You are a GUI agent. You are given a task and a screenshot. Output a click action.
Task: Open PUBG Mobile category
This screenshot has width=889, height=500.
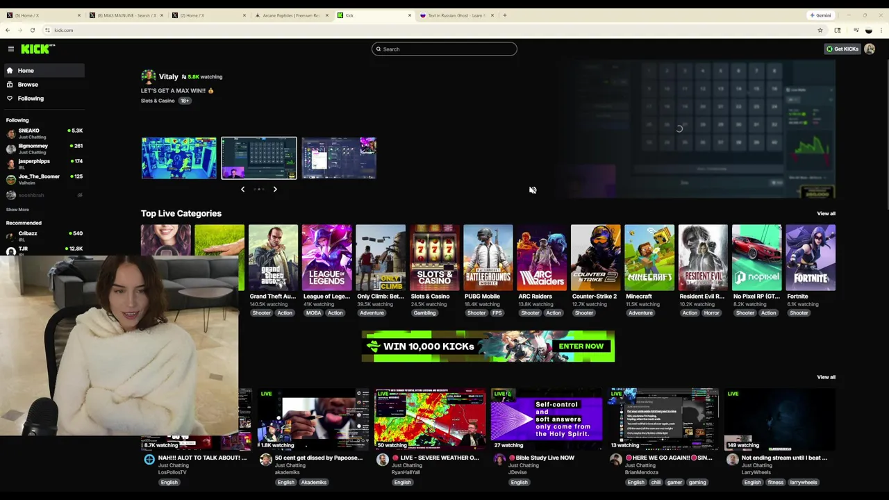tap(488, 258)
